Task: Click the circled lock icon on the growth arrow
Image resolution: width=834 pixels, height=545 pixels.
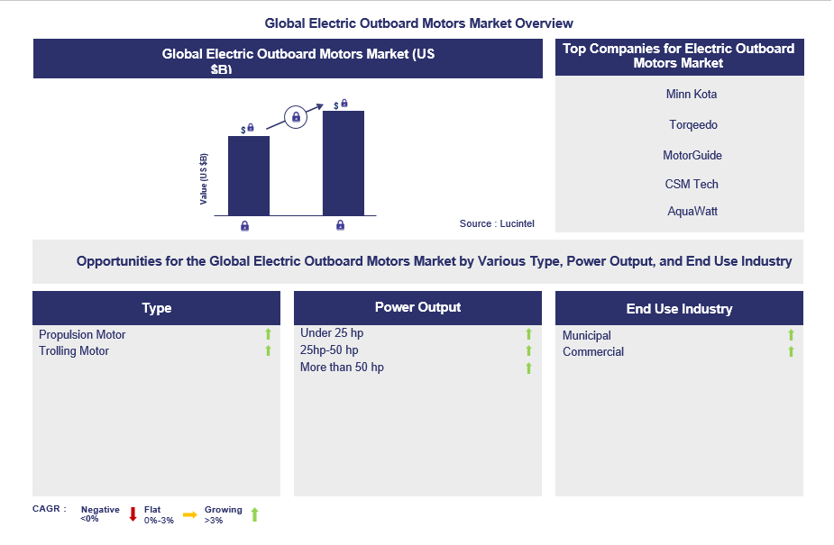Action: tap(295, 118)
